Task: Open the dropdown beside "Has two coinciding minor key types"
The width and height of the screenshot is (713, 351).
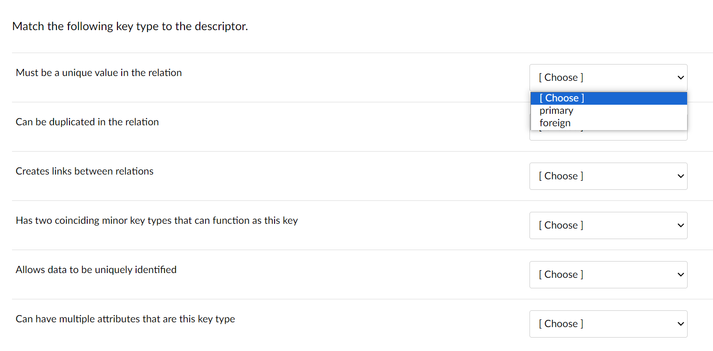Action: [x=608, y=225]
